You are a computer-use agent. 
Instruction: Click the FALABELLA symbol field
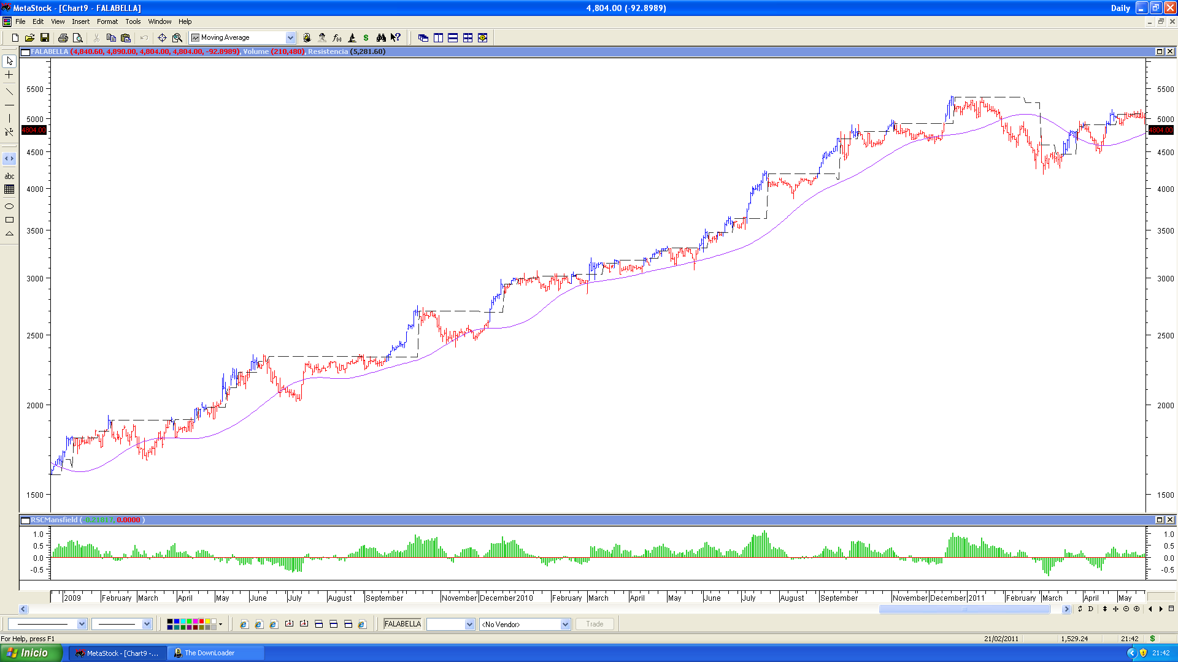[x=402, y=624]
